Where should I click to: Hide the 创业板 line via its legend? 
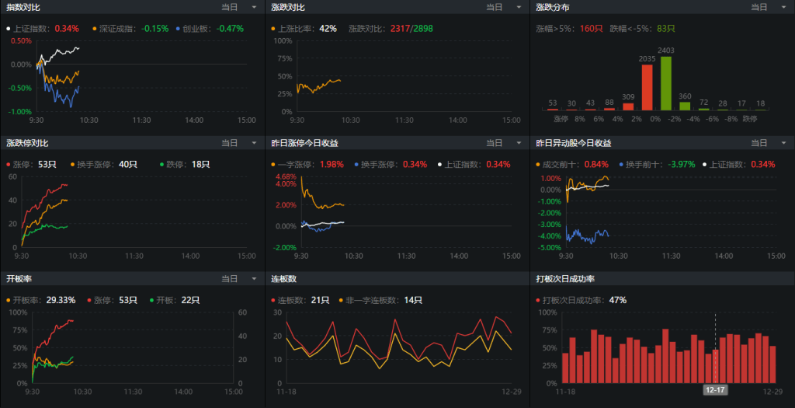(x=198, y=28)
